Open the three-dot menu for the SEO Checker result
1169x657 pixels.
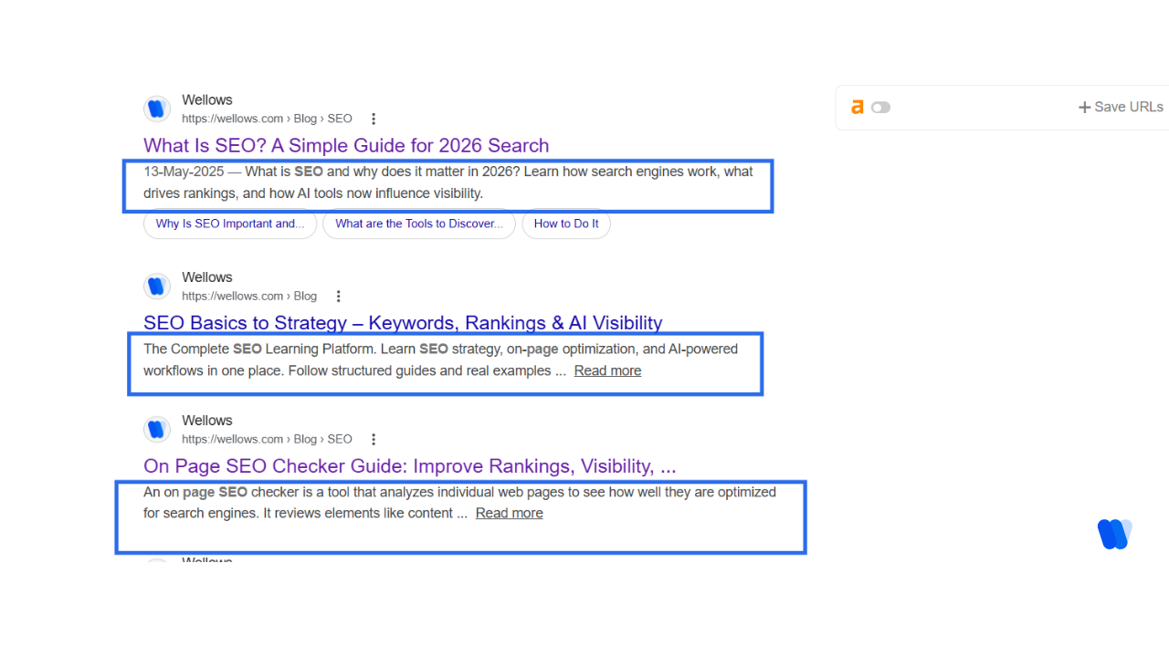pyautogui.click(x=374, y=439)
